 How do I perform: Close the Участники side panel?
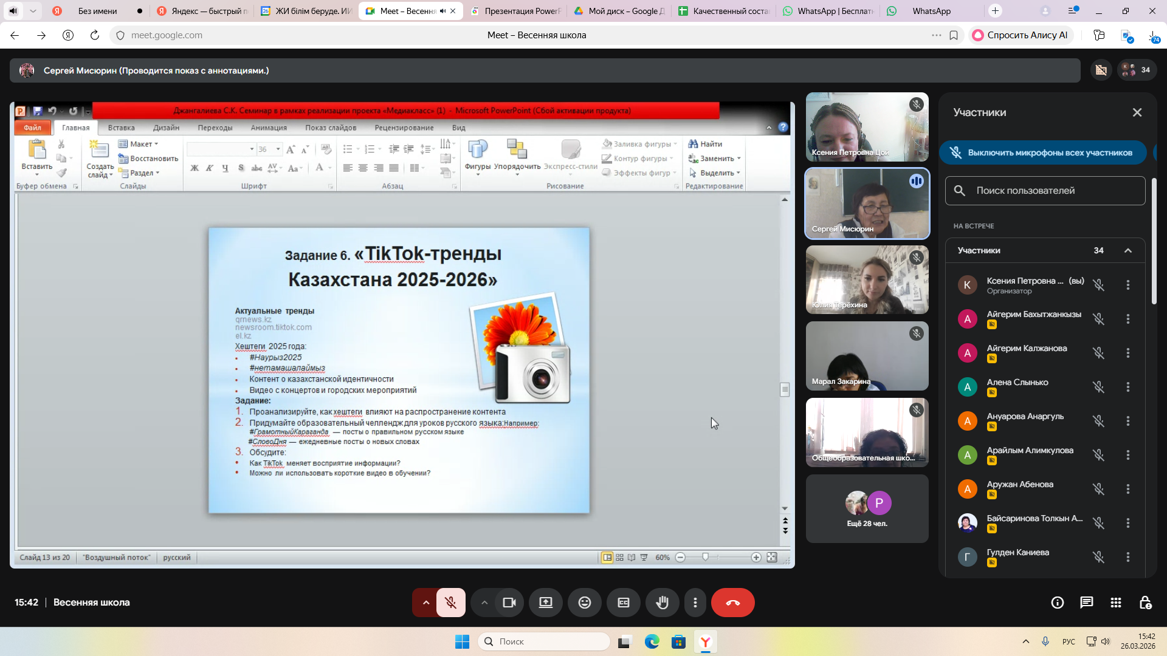[x=1137, y=112]
